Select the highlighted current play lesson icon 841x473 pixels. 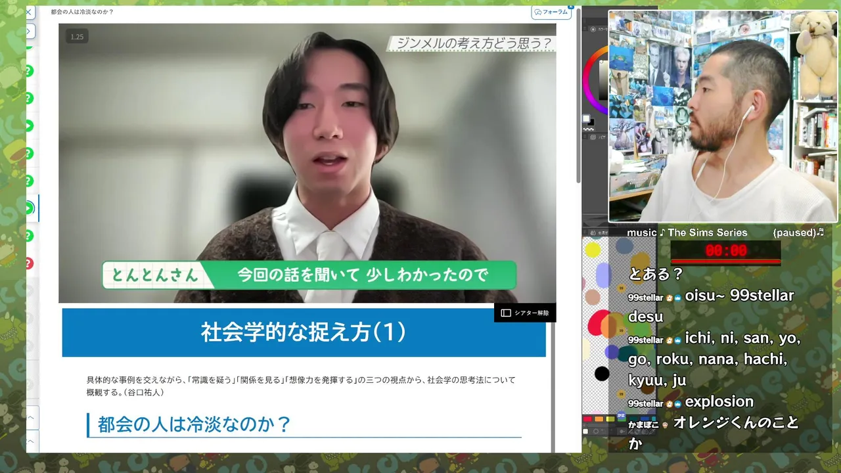coord(29,208)
